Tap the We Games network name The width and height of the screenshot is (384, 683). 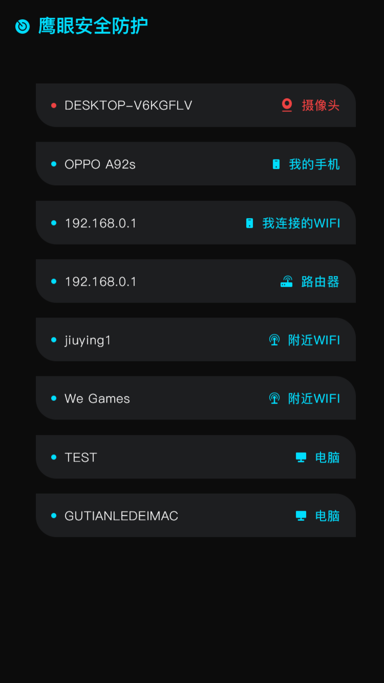[x=97, y=399]
